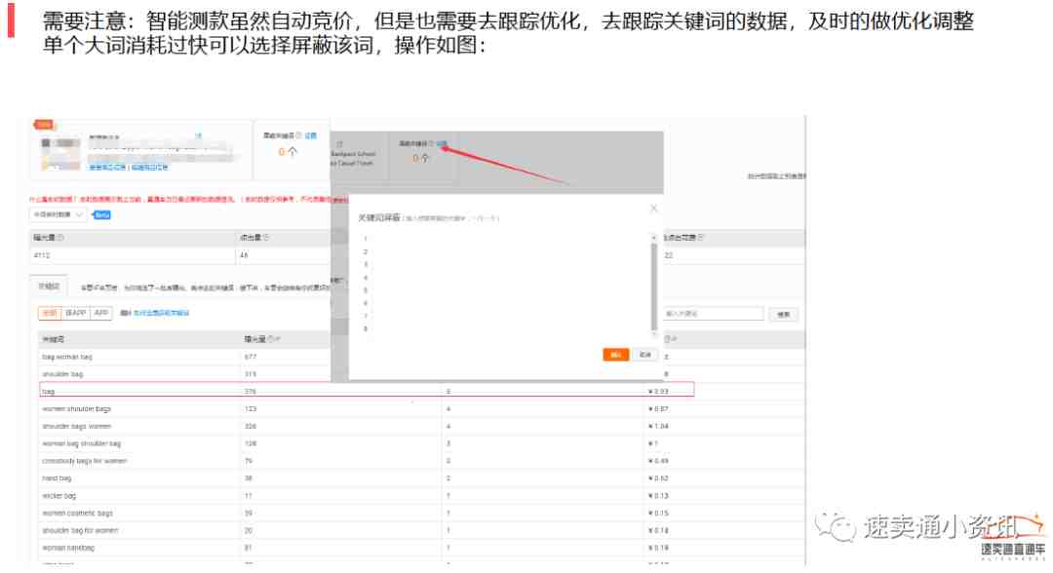
Task: Click the orange confirm button in dialog
Action: point(615,355)
